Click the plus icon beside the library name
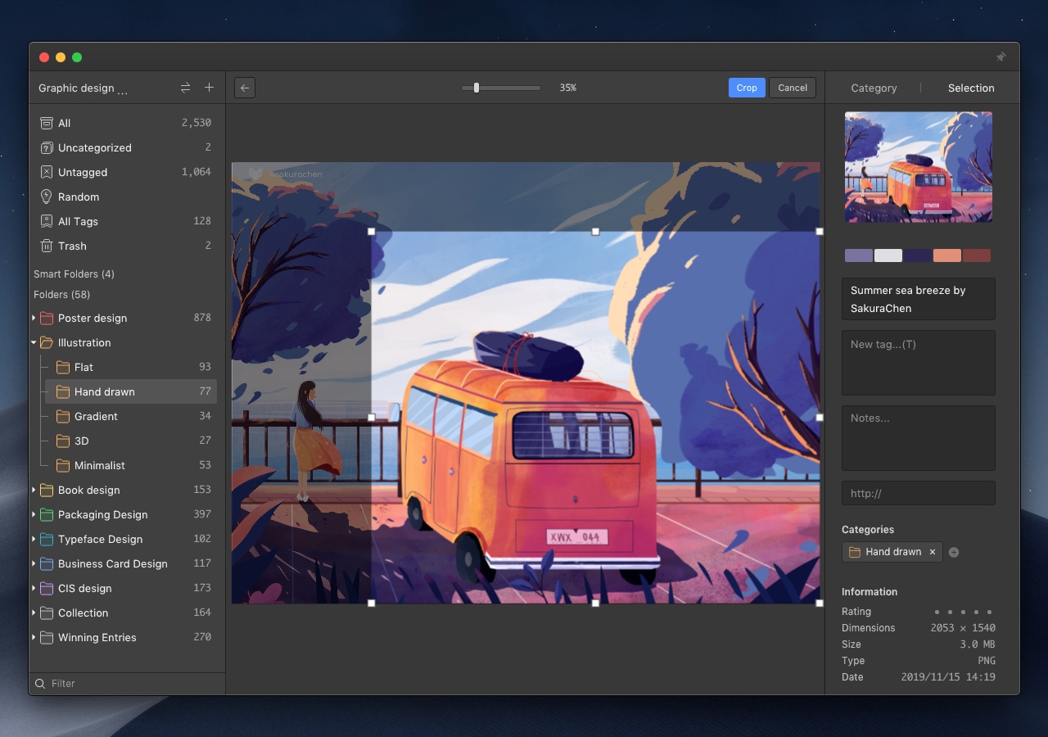The image size is (1048, 737). pos(209,88)
